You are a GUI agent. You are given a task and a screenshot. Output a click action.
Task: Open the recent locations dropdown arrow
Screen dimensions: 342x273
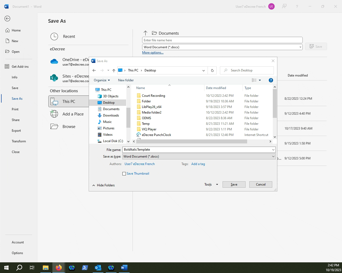pos(108,70)
